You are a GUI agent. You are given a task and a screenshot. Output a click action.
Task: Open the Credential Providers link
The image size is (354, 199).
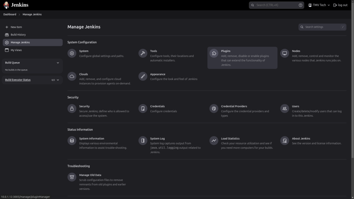pos(242,111)
